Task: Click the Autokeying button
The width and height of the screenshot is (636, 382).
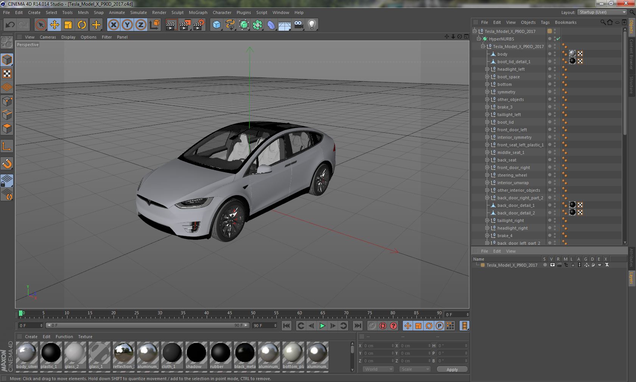Action: (383, 326)
